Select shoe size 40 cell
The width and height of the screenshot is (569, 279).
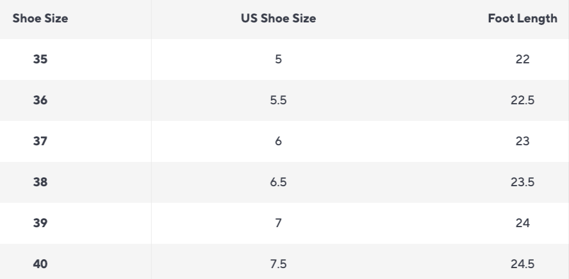[x=40, y=264]
